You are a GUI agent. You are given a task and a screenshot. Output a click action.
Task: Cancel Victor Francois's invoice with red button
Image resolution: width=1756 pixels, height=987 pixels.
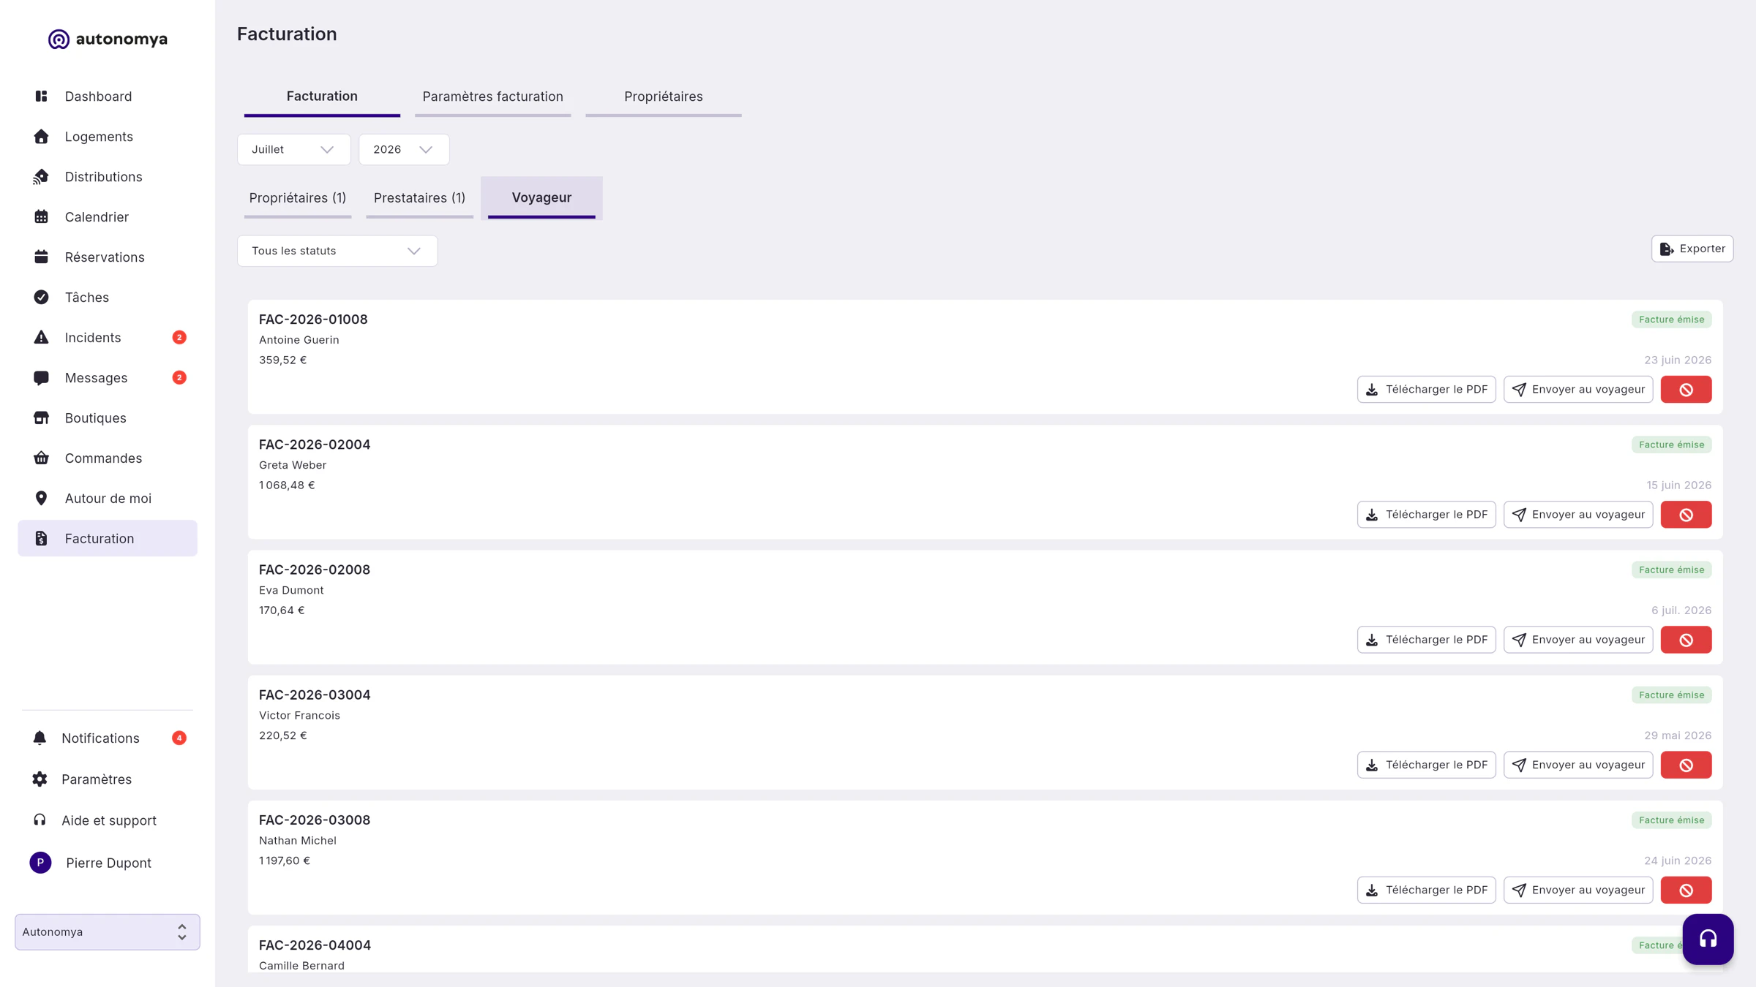pos(1686,765)
